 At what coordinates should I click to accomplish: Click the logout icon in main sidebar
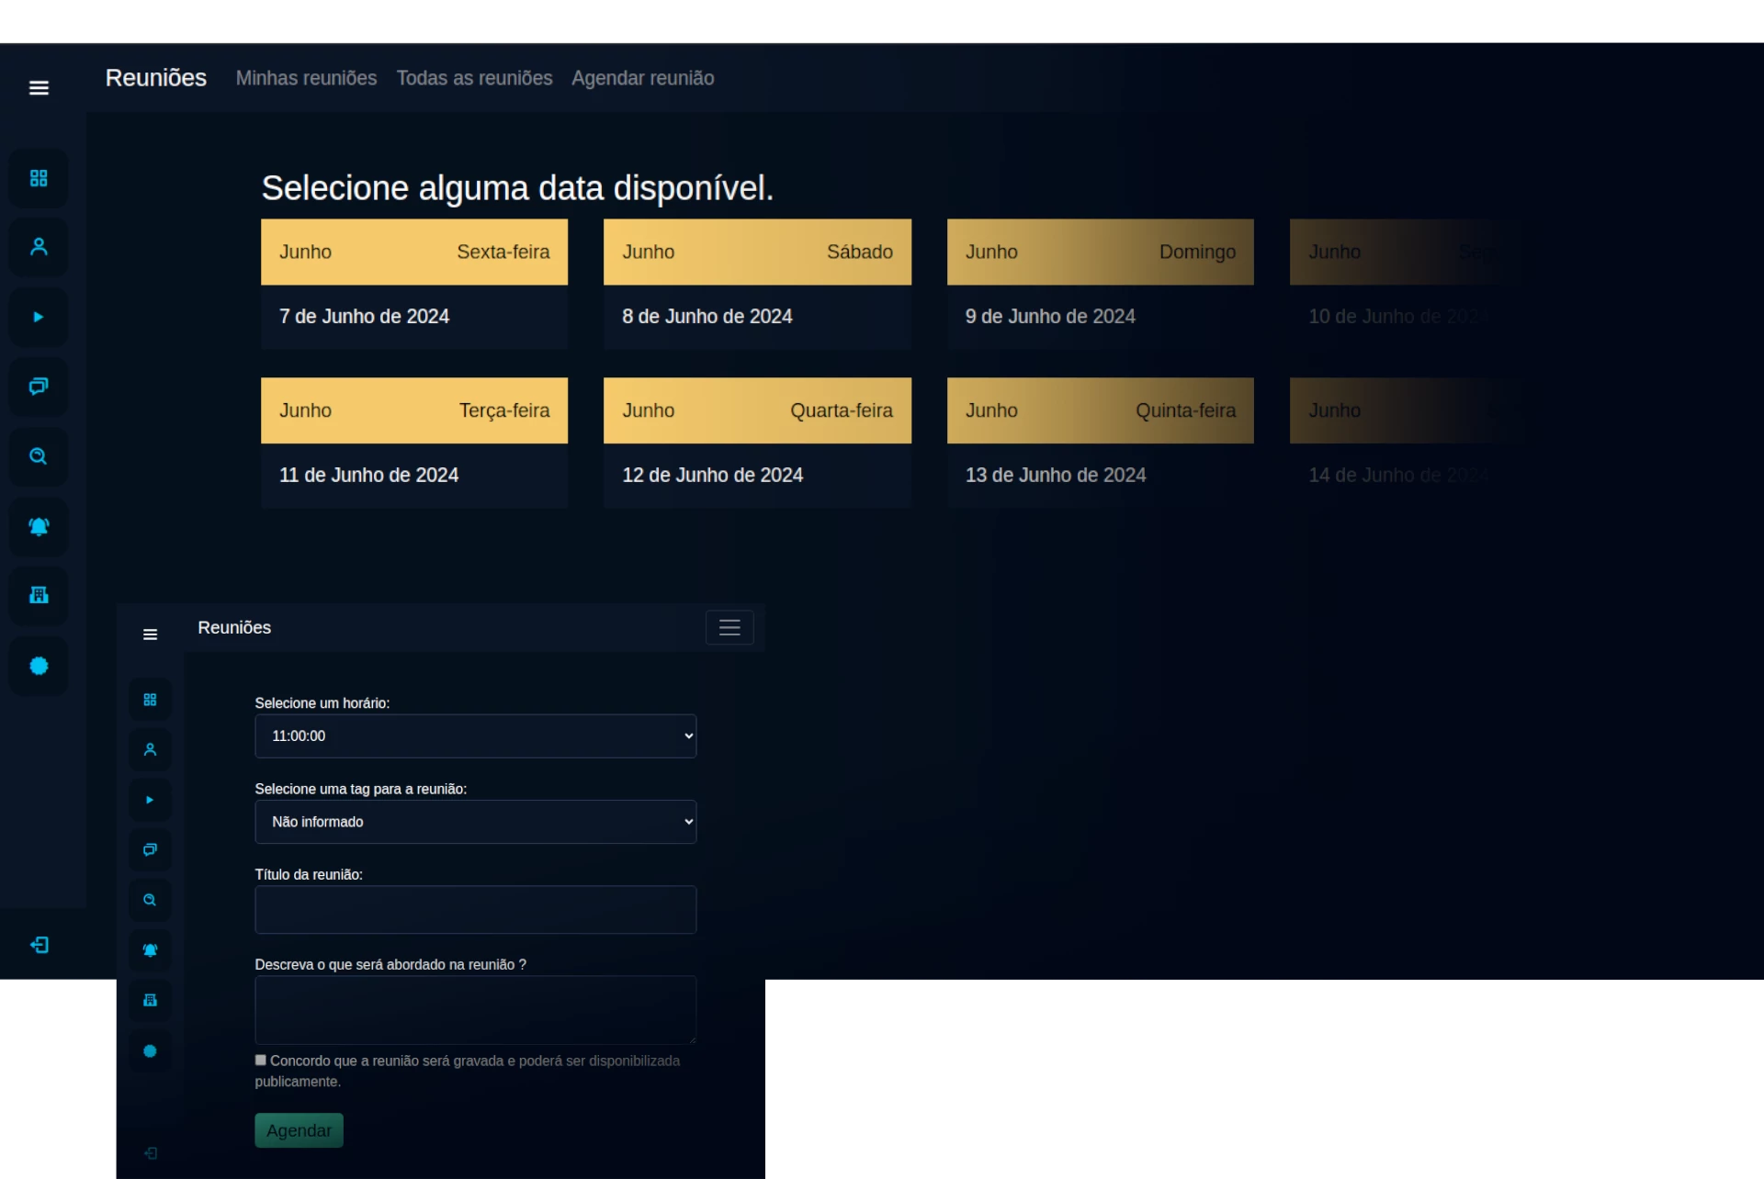coord(40,945)
